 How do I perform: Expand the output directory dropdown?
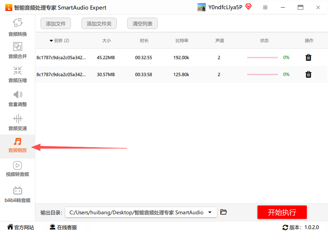point(210,212)
